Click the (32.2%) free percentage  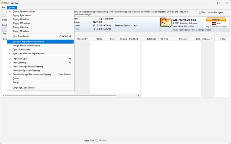tap(107, 29)
